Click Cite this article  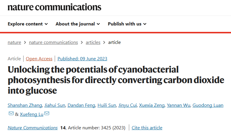click(147, 128)
